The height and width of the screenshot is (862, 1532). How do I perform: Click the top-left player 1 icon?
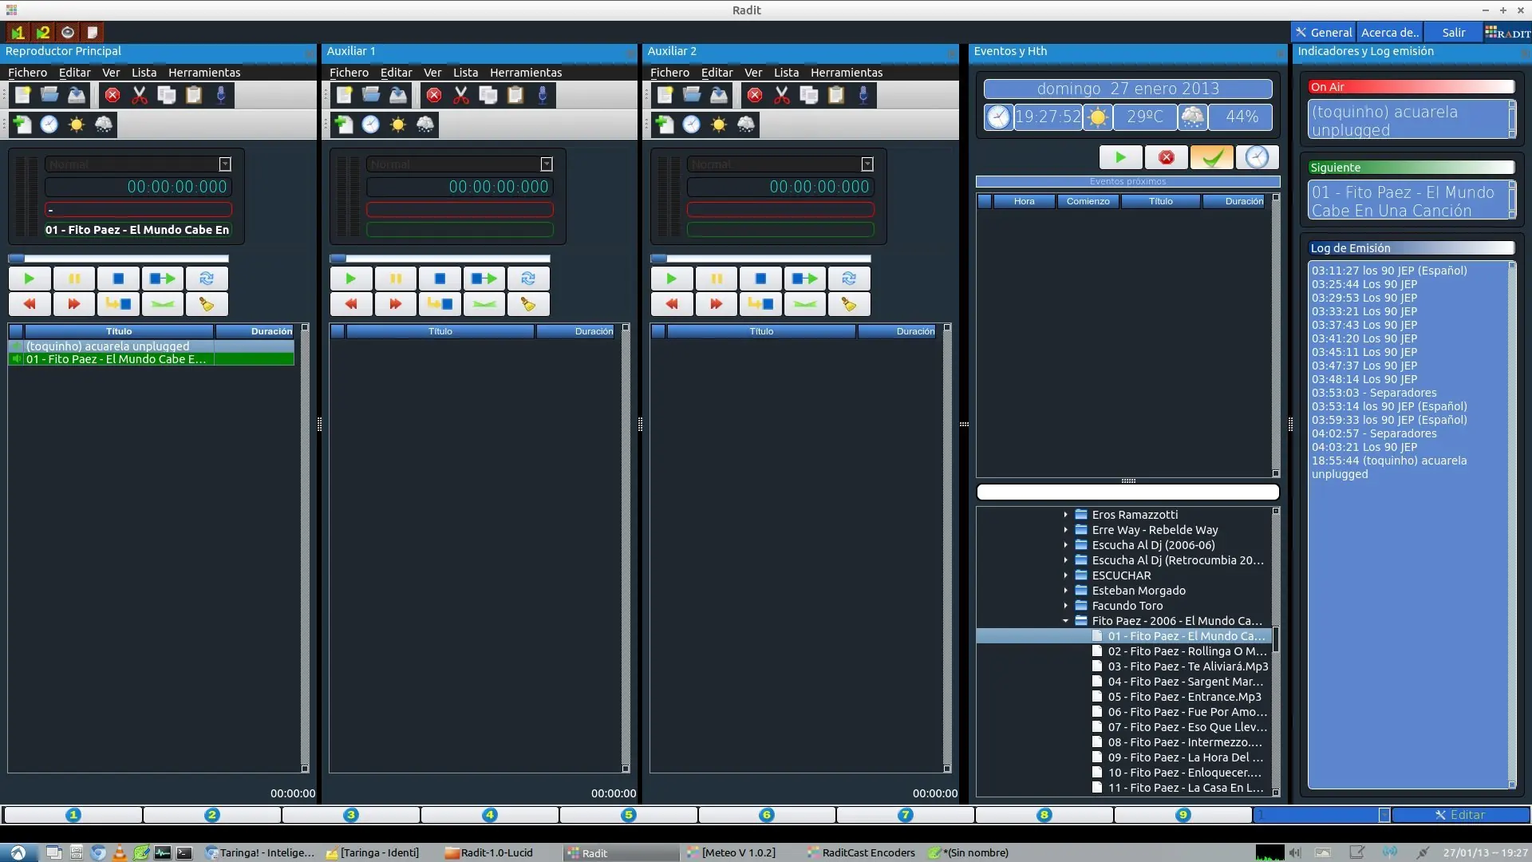(18, 32)
